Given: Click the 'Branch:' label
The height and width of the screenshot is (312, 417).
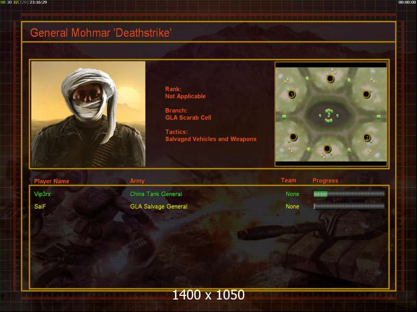Looking at the screenshot, I should coord(176,110).
